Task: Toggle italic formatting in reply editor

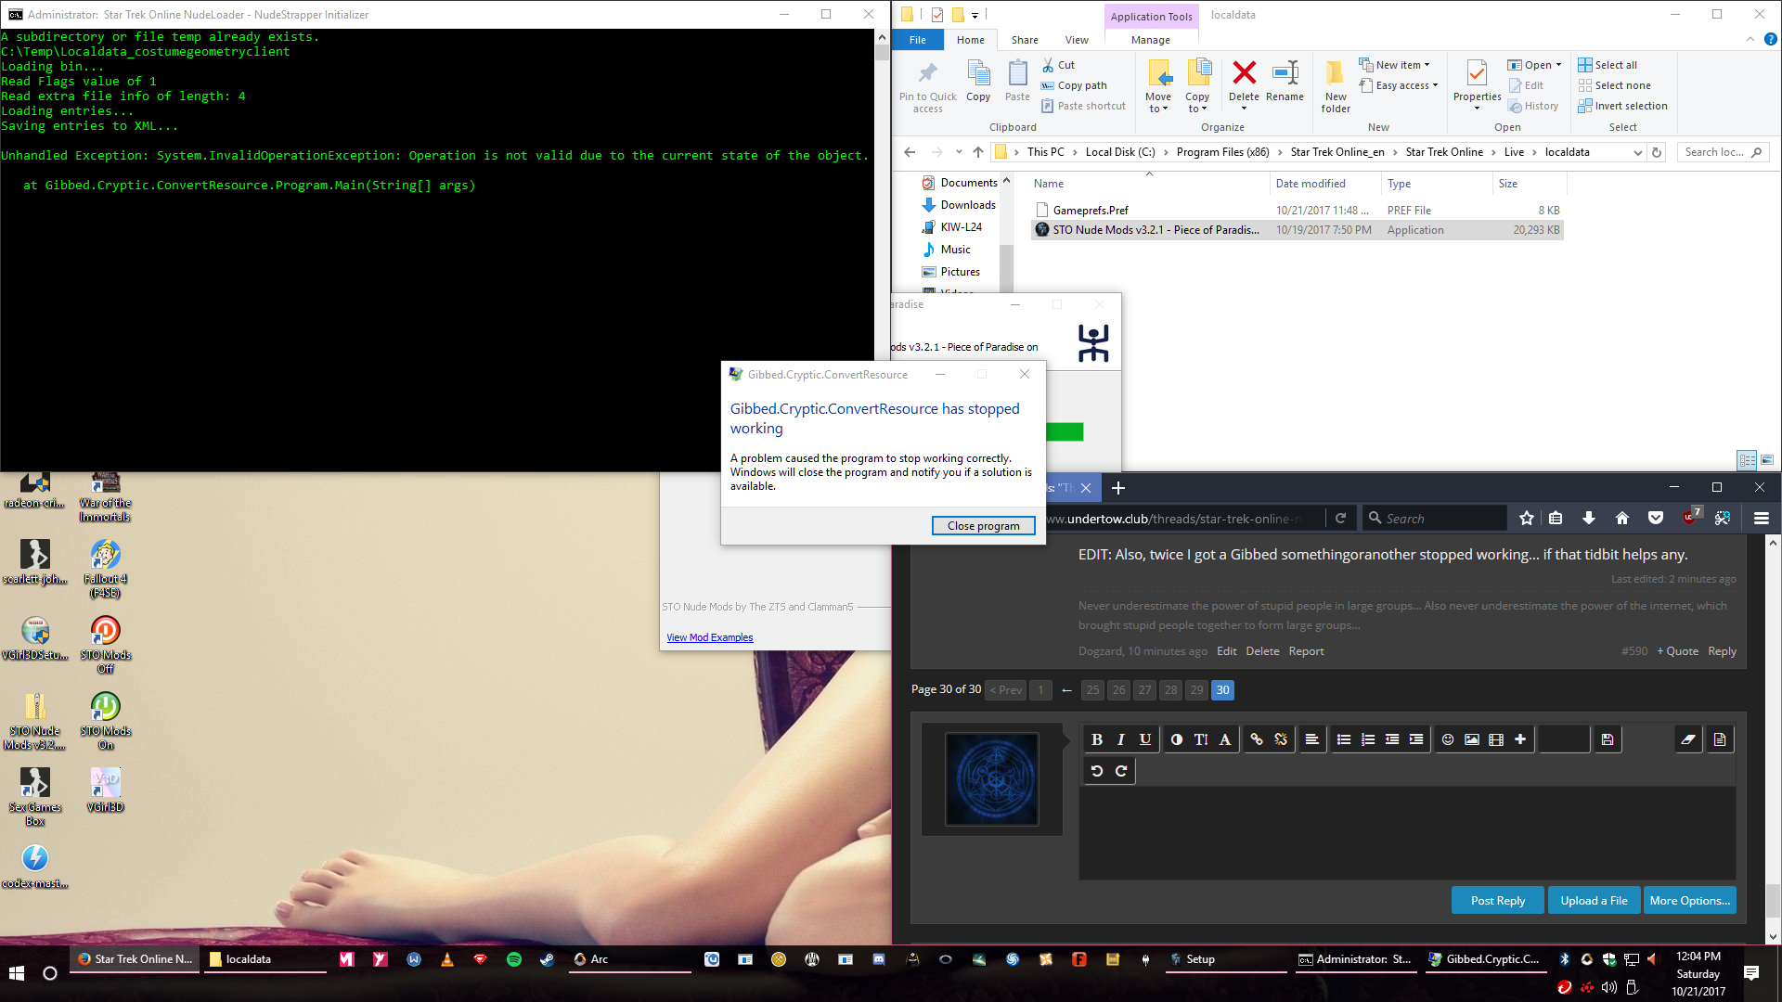Action: 1121,739
